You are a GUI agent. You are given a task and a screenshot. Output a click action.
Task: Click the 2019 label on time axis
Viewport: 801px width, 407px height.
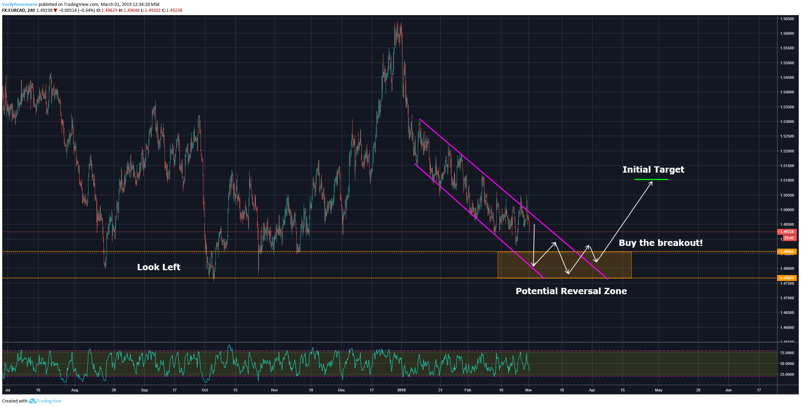[402, 390]
